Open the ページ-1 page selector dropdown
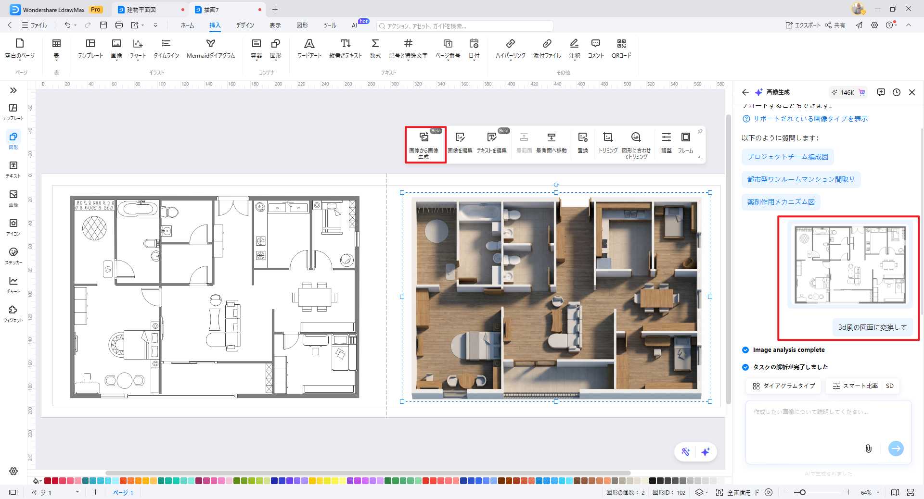Image resolution: width=924 pixels, height=499 pixels. pos(77,492)
